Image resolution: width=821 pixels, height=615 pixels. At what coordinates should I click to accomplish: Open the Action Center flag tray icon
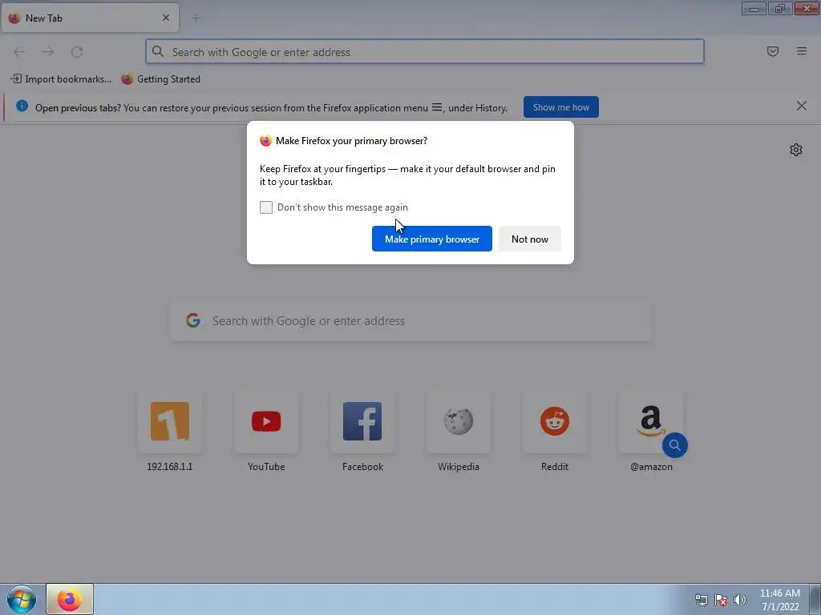(x=721, y=600)
